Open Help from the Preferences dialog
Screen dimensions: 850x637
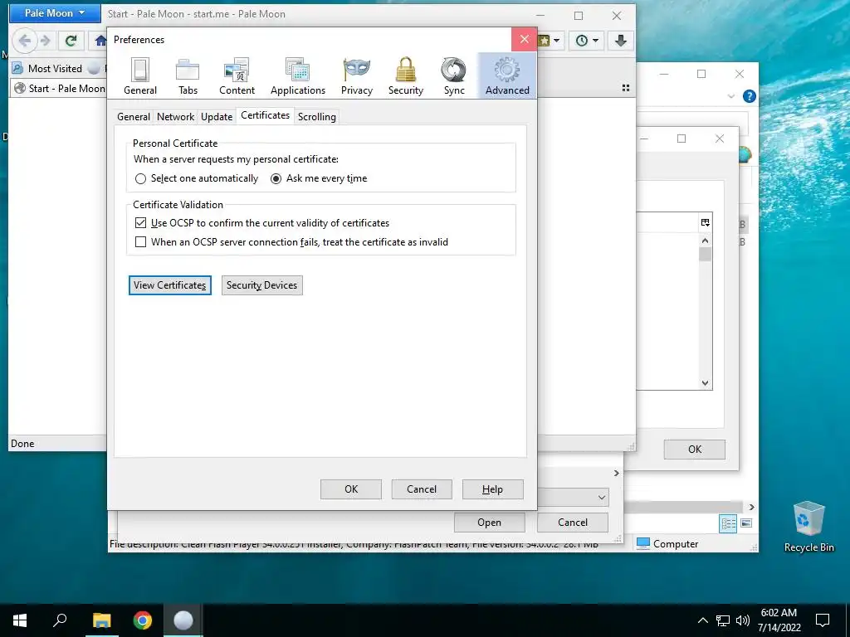point(492,489)
